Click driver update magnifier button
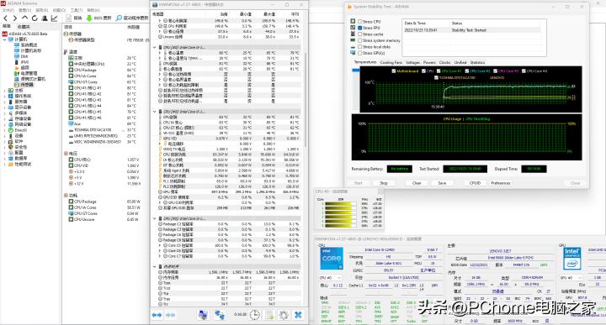 [x=132, y=18]
